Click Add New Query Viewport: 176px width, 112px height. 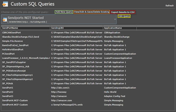[x=64, y=12]
